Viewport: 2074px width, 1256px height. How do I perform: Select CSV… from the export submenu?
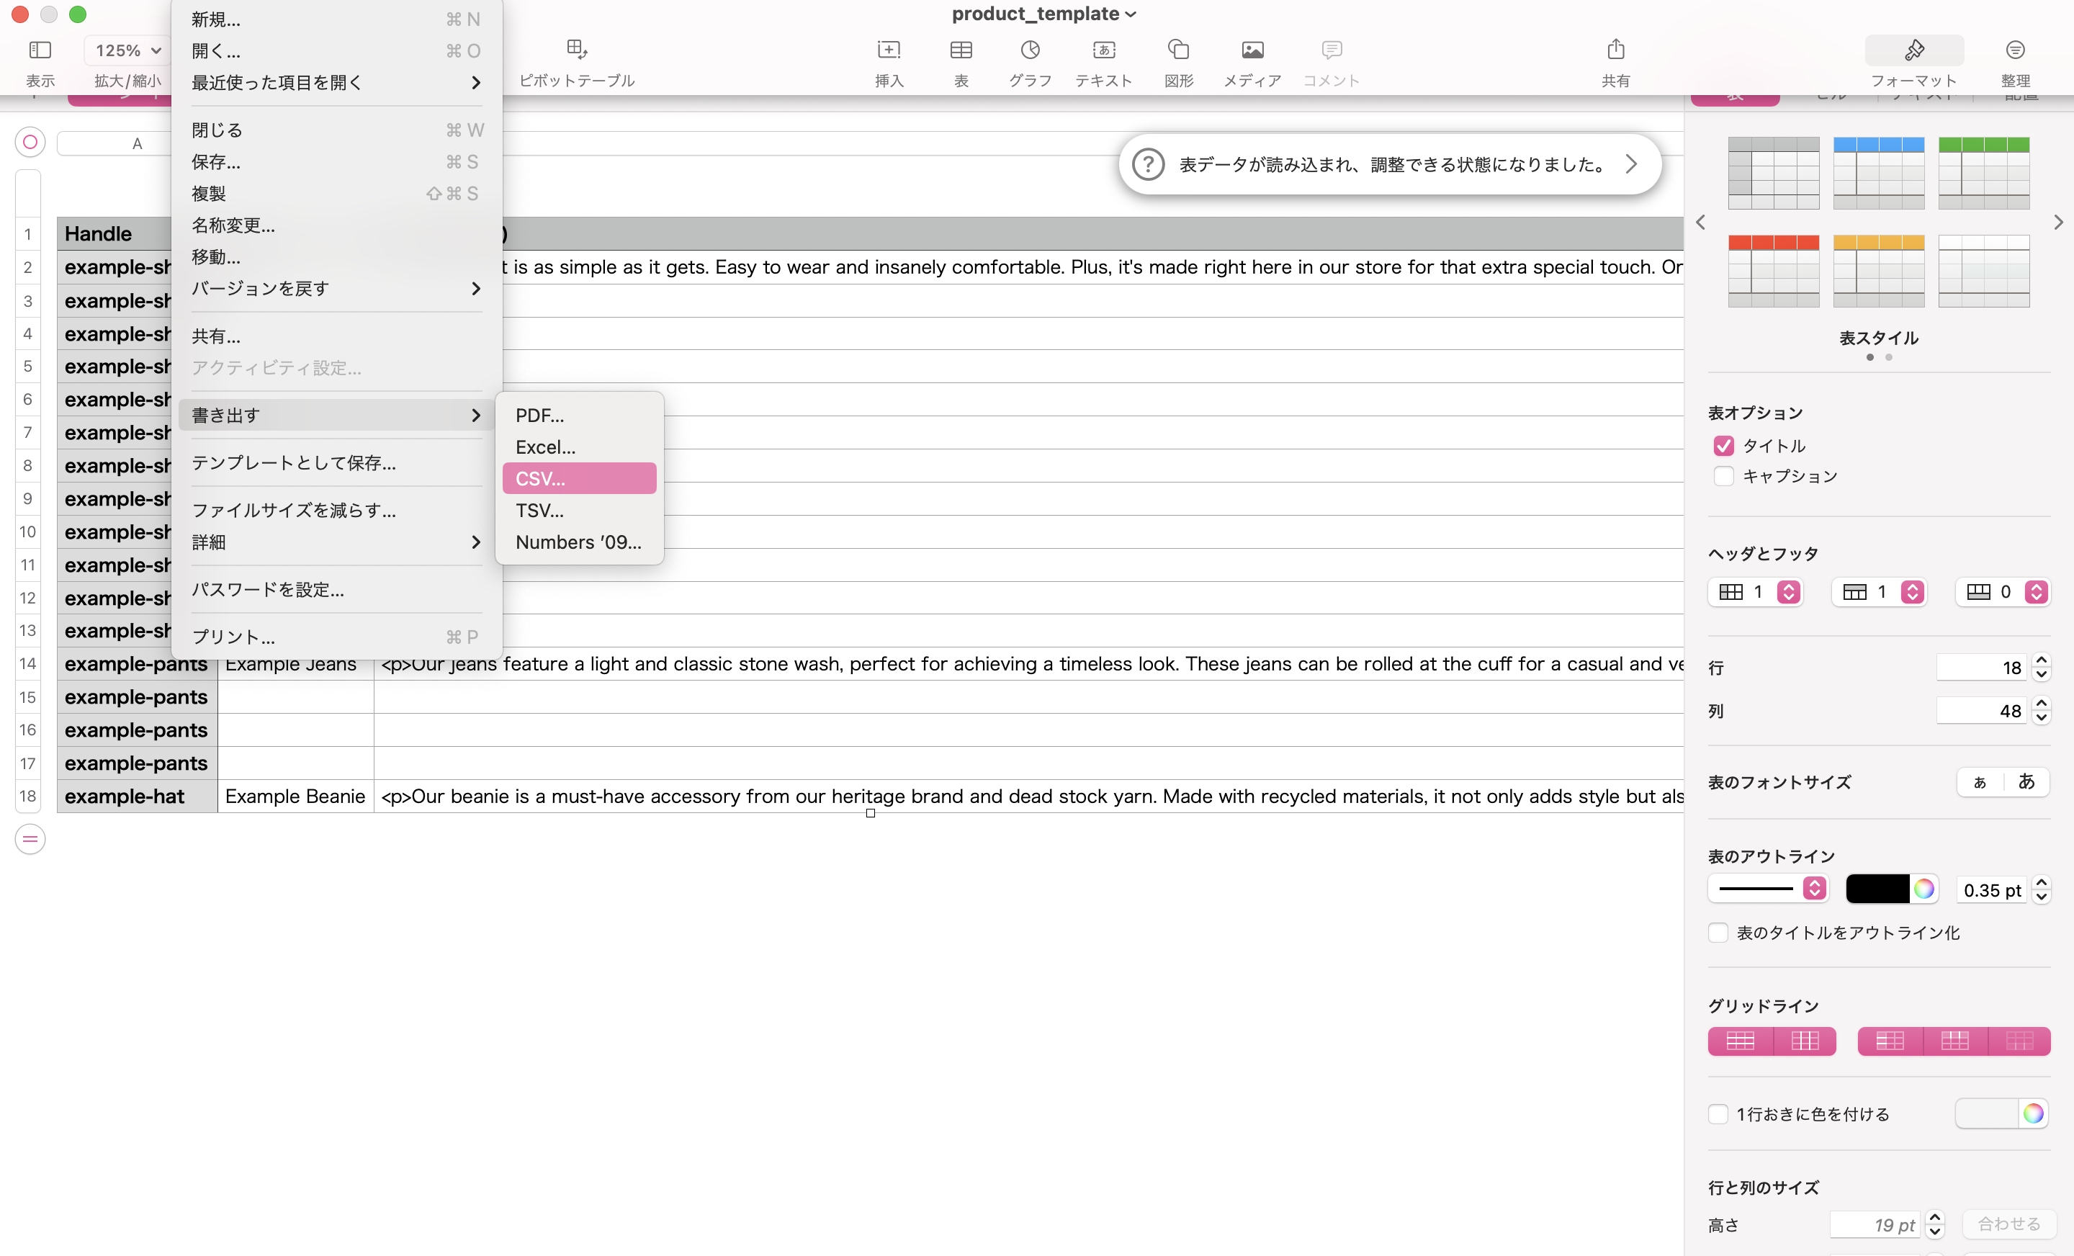pyautogui.click(x=579, y=478)
